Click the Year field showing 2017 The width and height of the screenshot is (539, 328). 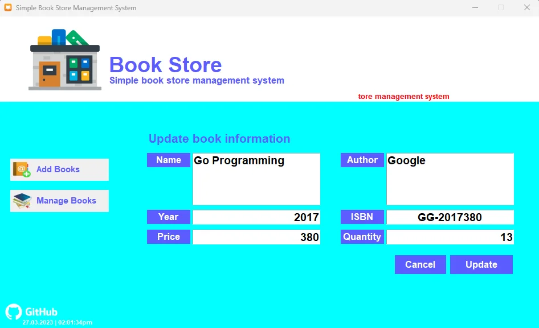(256, 217)
